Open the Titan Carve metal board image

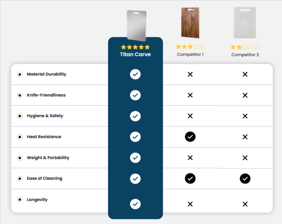point(136,26)
